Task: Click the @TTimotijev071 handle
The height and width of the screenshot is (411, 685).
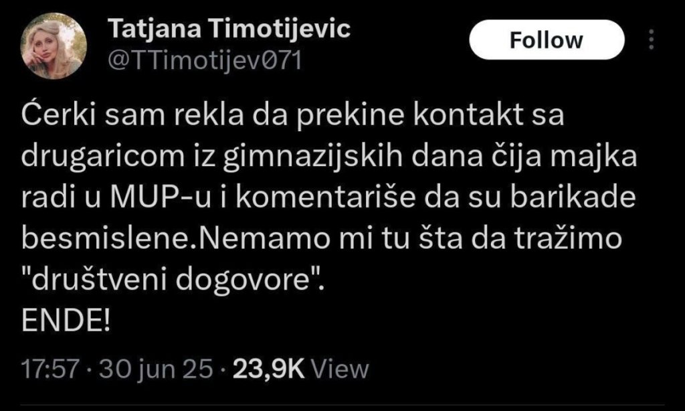Action: [205, 61]
